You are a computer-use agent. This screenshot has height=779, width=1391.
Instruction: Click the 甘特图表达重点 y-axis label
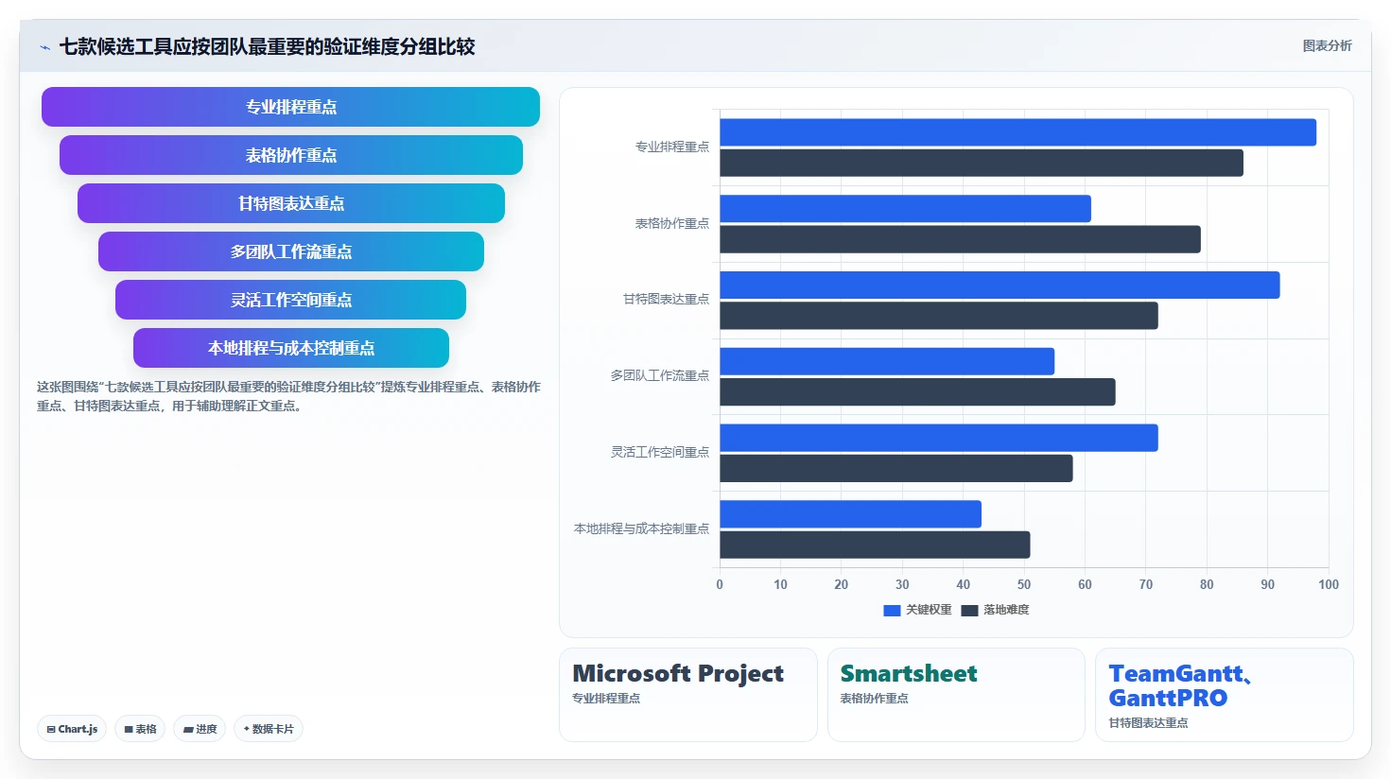pos(666,300)
